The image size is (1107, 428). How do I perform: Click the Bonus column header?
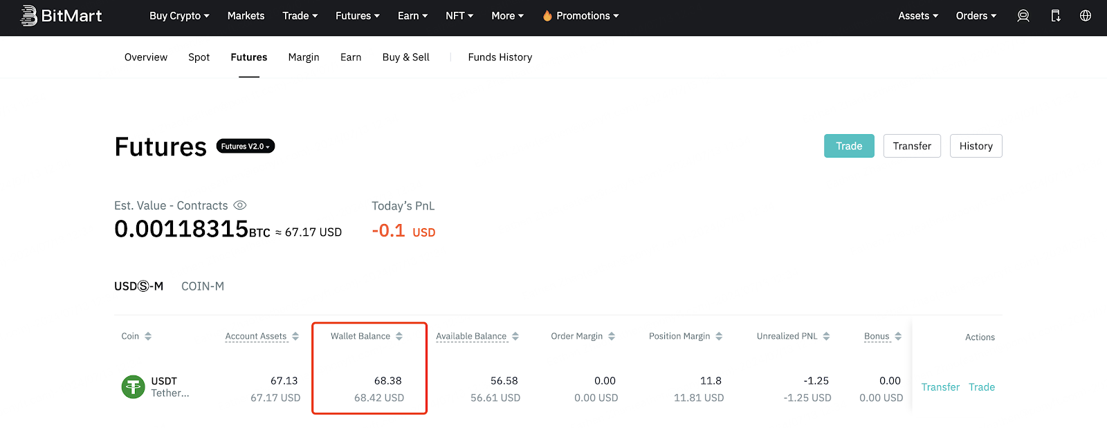pos(877,337)
